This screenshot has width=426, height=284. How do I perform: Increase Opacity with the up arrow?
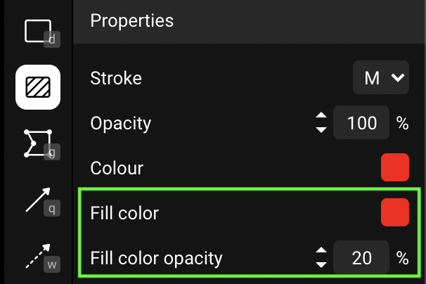click(321, 117)
